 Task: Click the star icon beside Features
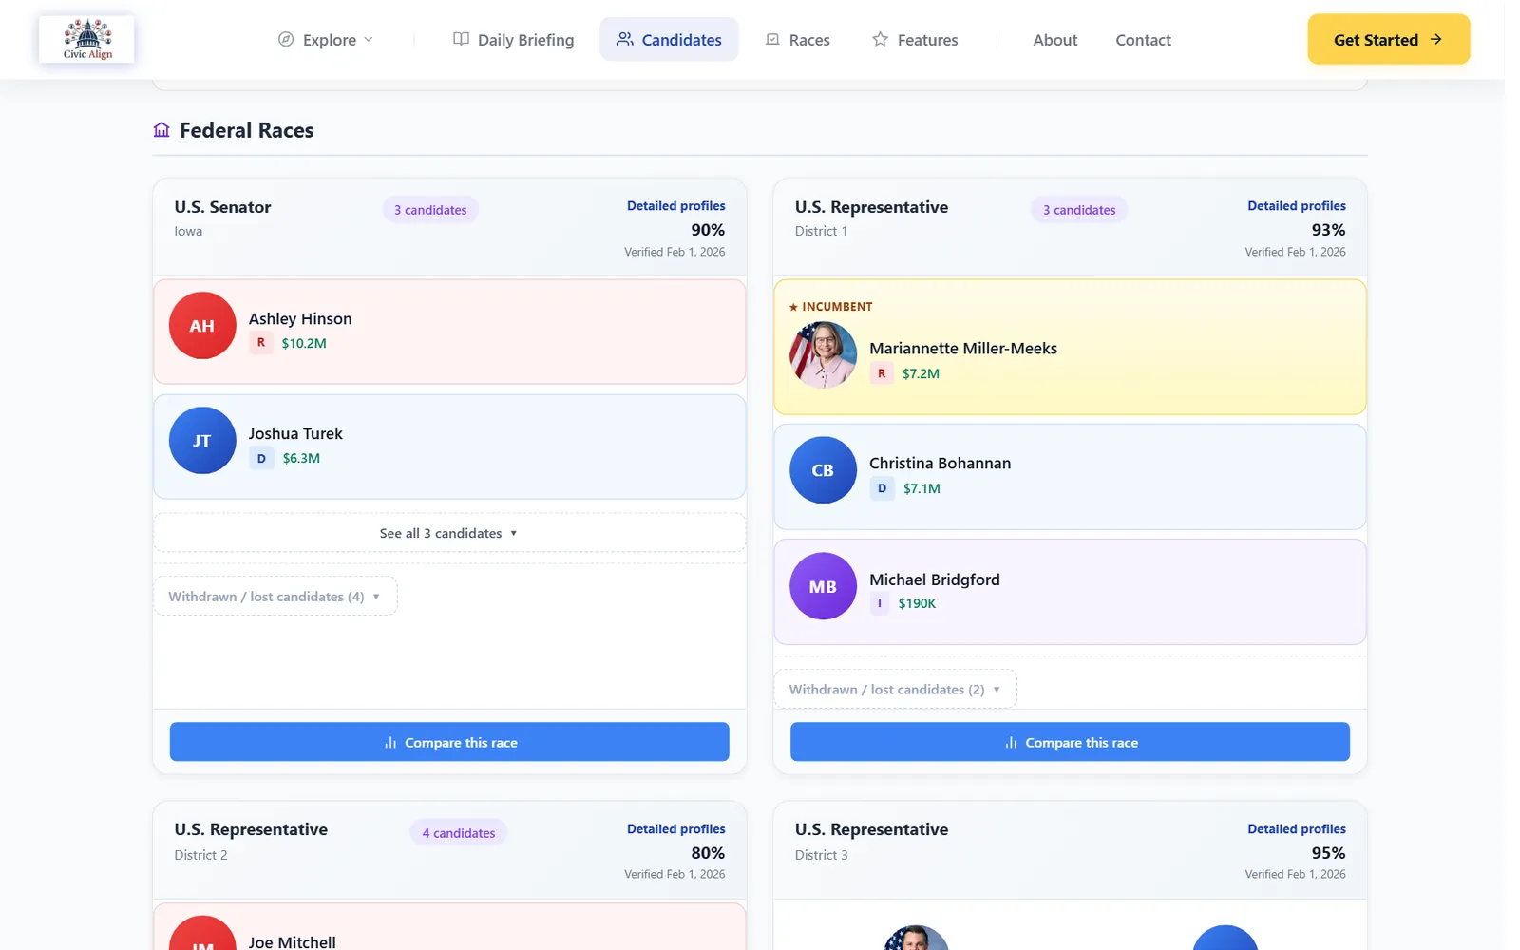pos(881,39)
